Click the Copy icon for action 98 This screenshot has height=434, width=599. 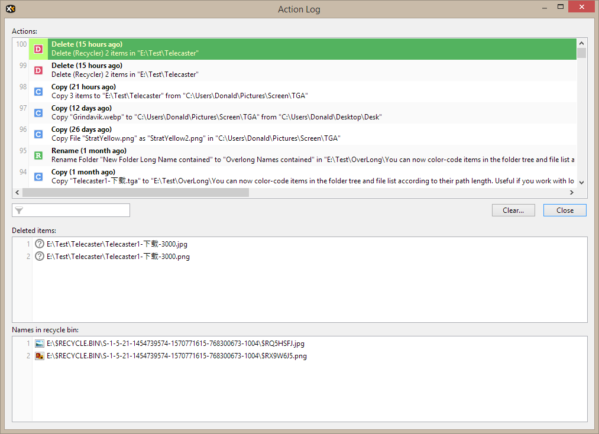click(38, 92)
